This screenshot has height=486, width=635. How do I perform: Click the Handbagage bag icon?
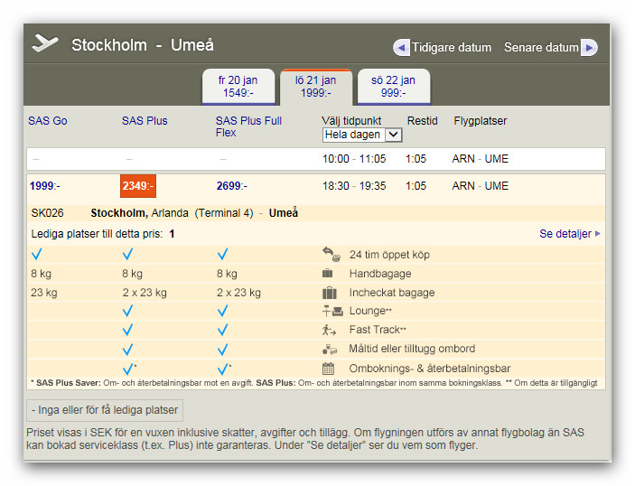click(328, 274)
